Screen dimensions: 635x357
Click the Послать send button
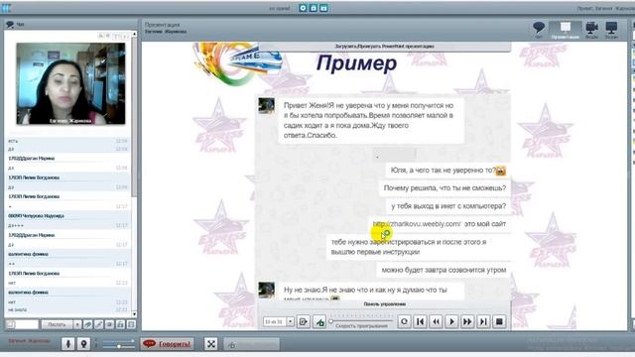pyautogui.click(x=58, y=324)
